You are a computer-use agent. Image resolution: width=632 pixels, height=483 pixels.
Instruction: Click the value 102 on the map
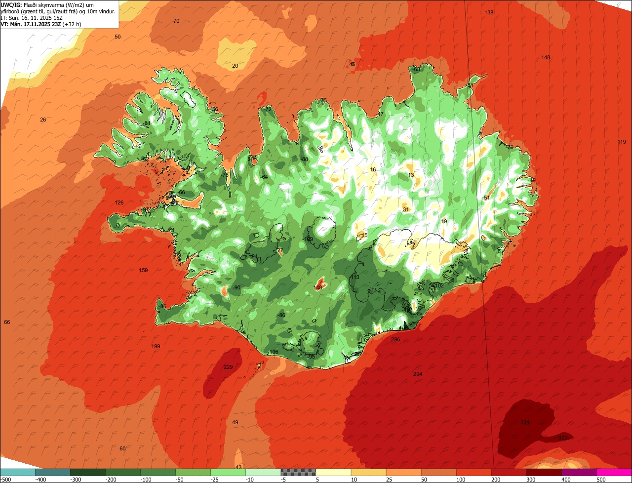coord(439,286)
